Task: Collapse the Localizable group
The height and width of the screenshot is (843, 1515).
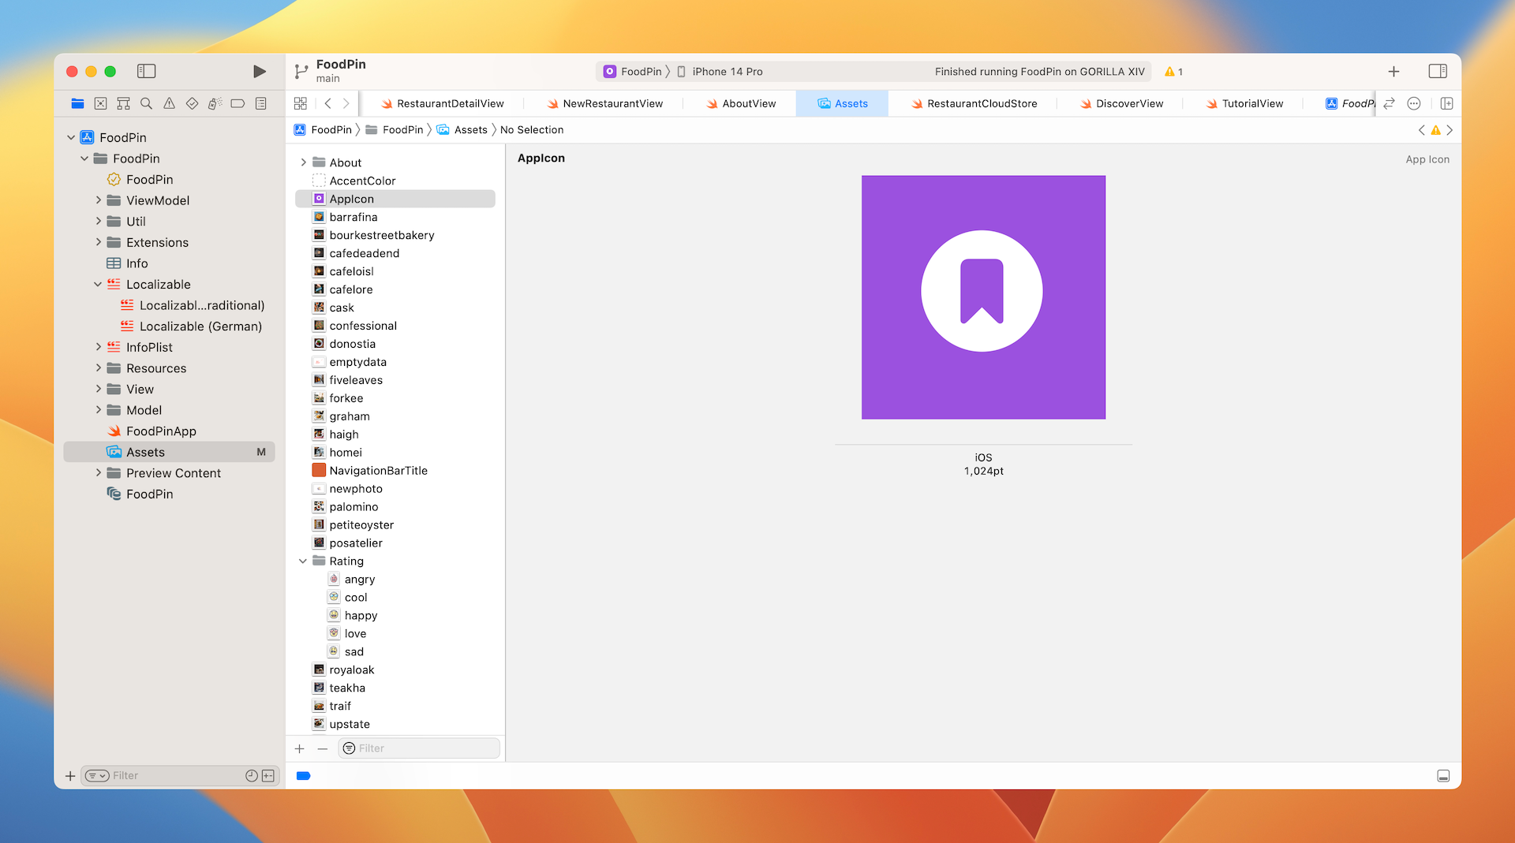Action: tap(98, 284)
